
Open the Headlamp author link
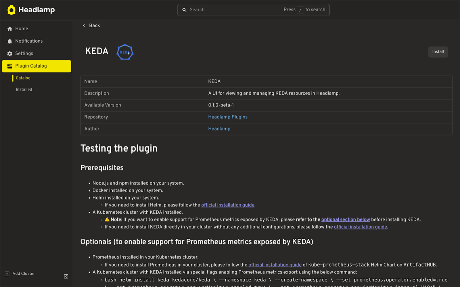(219, 129)
